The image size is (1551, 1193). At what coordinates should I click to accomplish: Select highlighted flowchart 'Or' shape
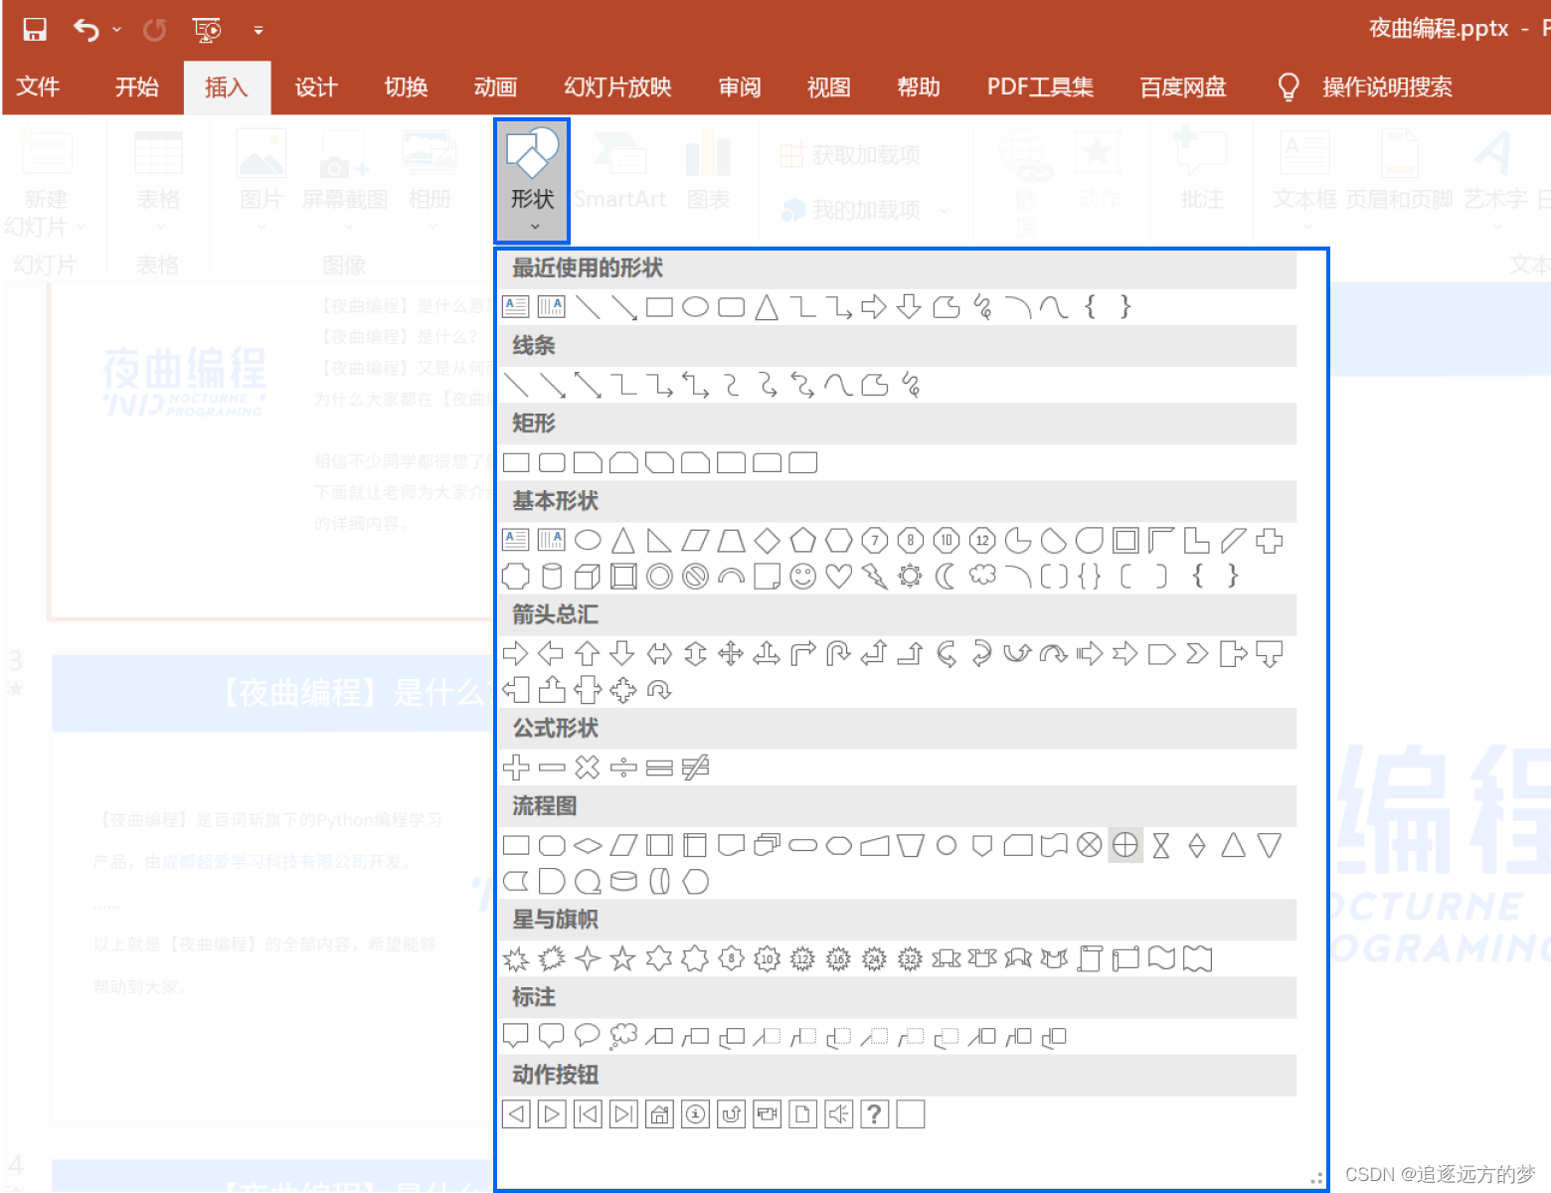[x=1124, y=845]
